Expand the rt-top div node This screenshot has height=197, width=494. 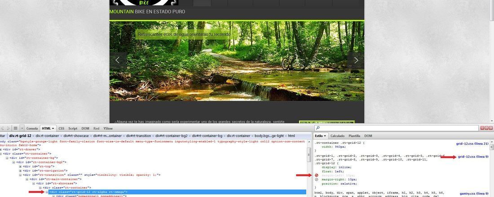tap(21, 166)
